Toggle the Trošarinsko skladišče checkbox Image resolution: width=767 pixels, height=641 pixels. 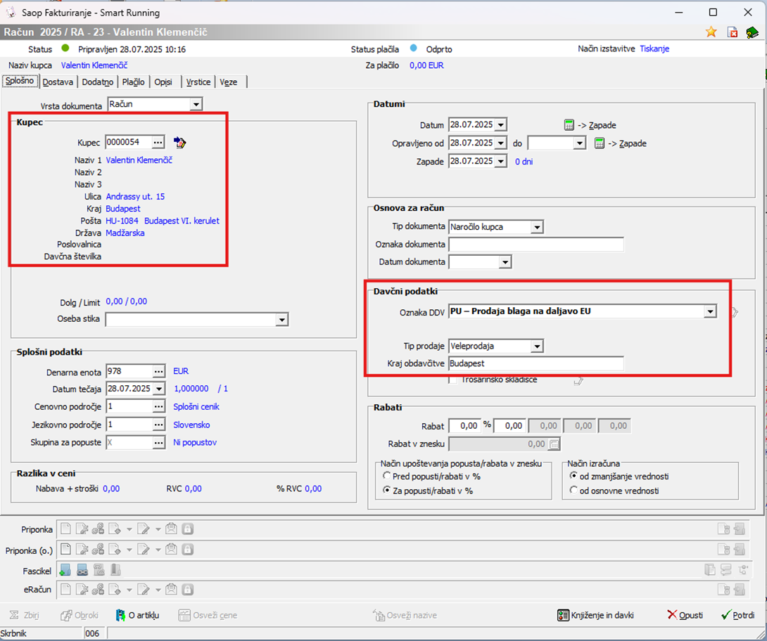click(453, 380)
